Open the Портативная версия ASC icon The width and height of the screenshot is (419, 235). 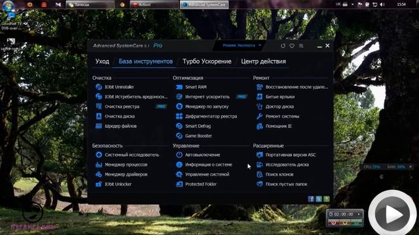(x=259, y=155)
